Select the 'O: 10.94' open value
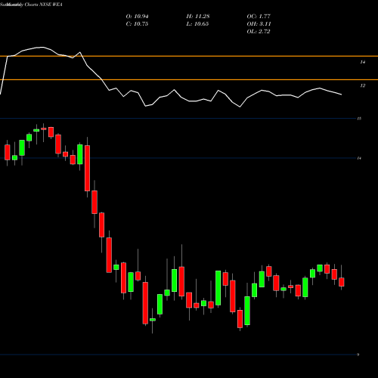Viewport: 378px width, 378px height. 137,17
